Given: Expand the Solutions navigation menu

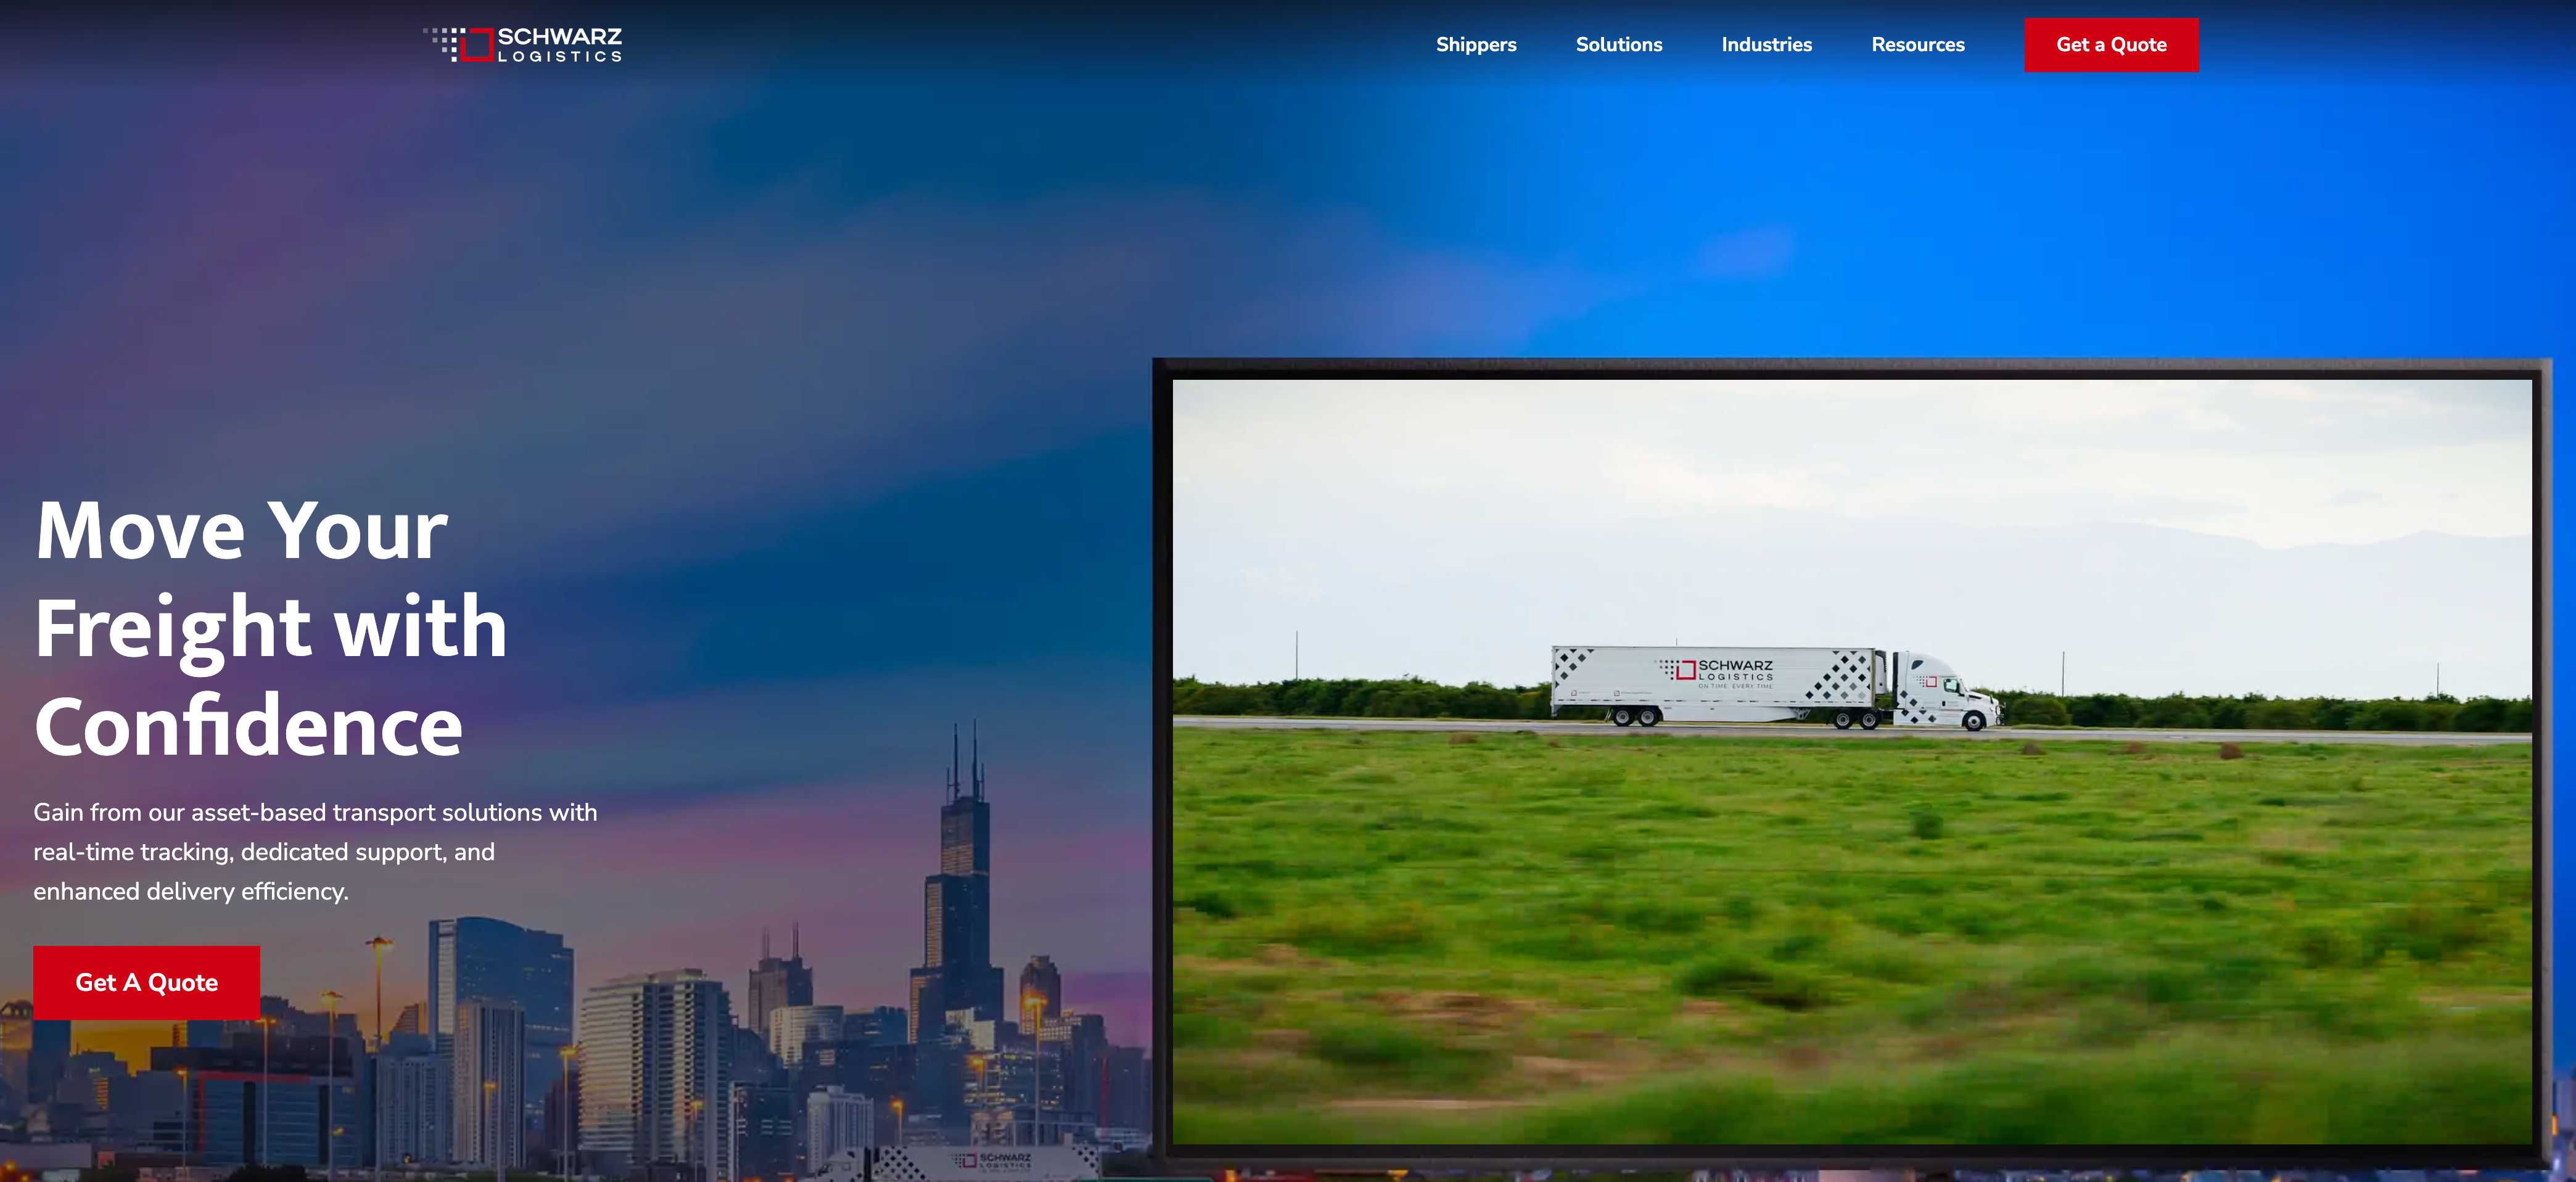Looking at the screenshot, I should pos(1618,44).
